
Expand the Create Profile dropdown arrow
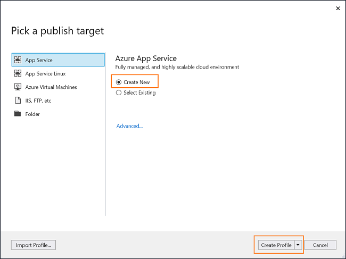click(298, 245)
